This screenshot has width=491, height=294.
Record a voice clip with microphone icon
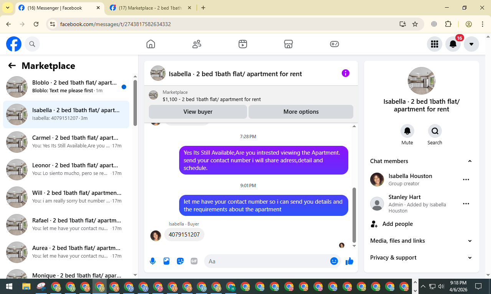coord(153,261)
